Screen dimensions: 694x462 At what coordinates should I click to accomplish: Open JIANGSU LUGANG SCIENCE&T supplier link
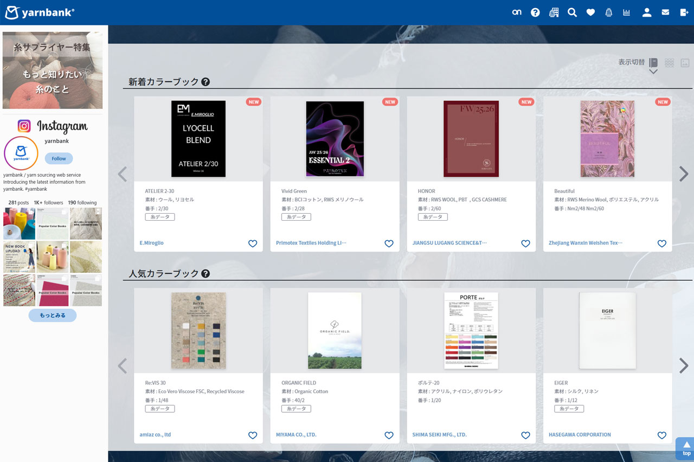449,243
